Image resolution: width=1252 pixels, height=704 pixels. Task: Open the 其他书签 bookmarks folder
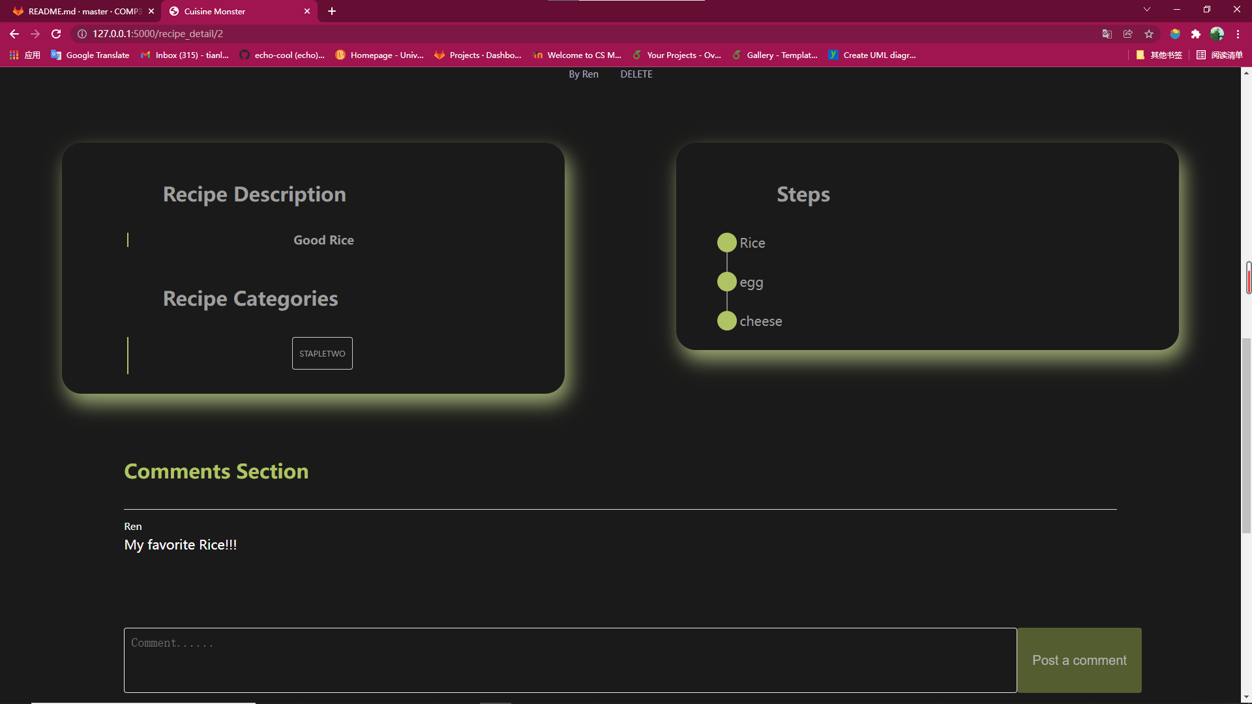click(1159, 55)
